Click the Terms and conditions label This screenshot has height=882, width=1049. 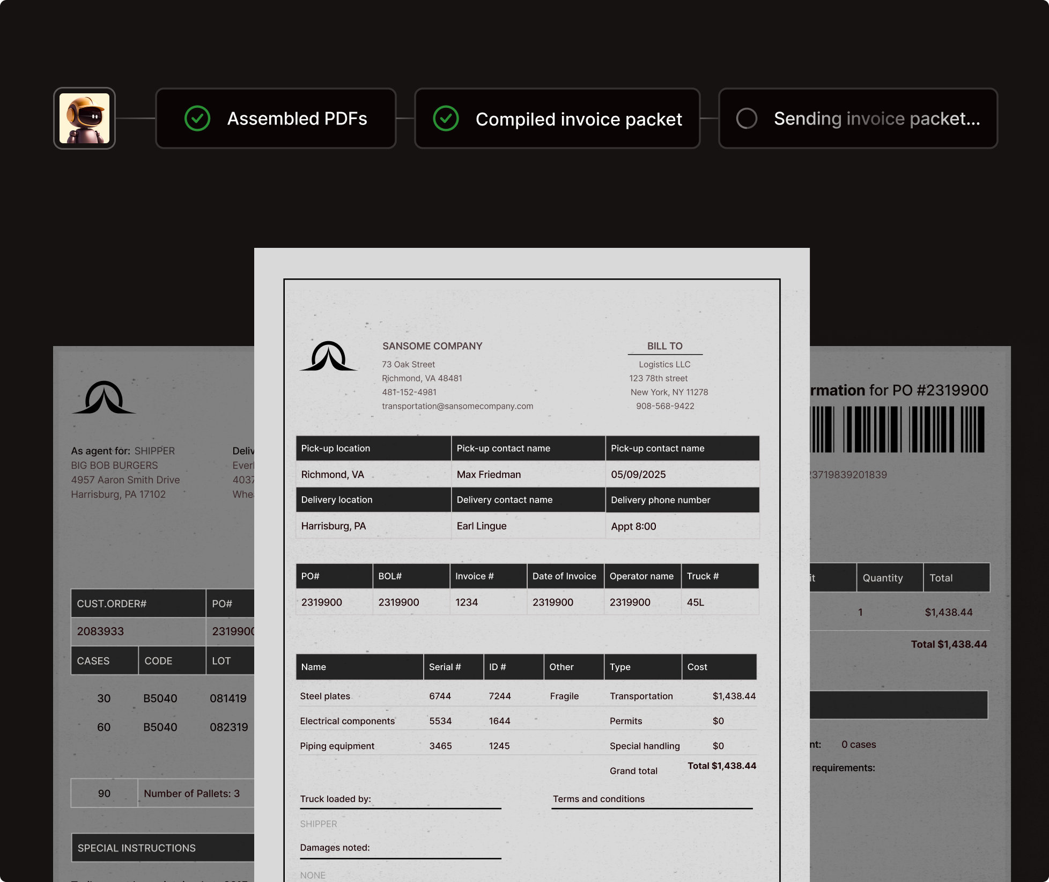pos(599,799)
